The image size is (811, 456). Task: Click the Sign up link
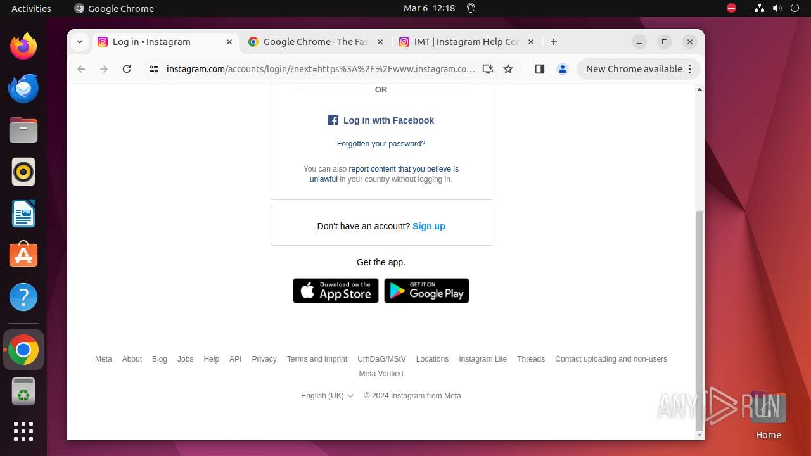429,226
